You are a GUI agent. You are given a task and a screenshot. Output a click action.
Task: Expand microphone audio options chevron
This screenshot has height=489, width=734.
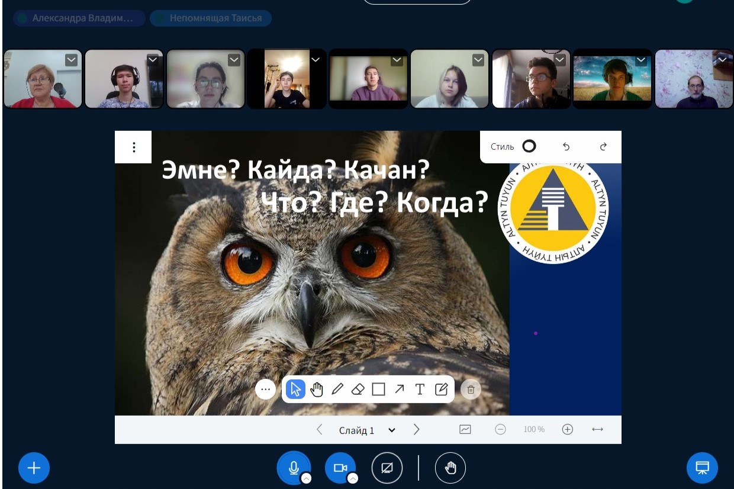point(306,479)
